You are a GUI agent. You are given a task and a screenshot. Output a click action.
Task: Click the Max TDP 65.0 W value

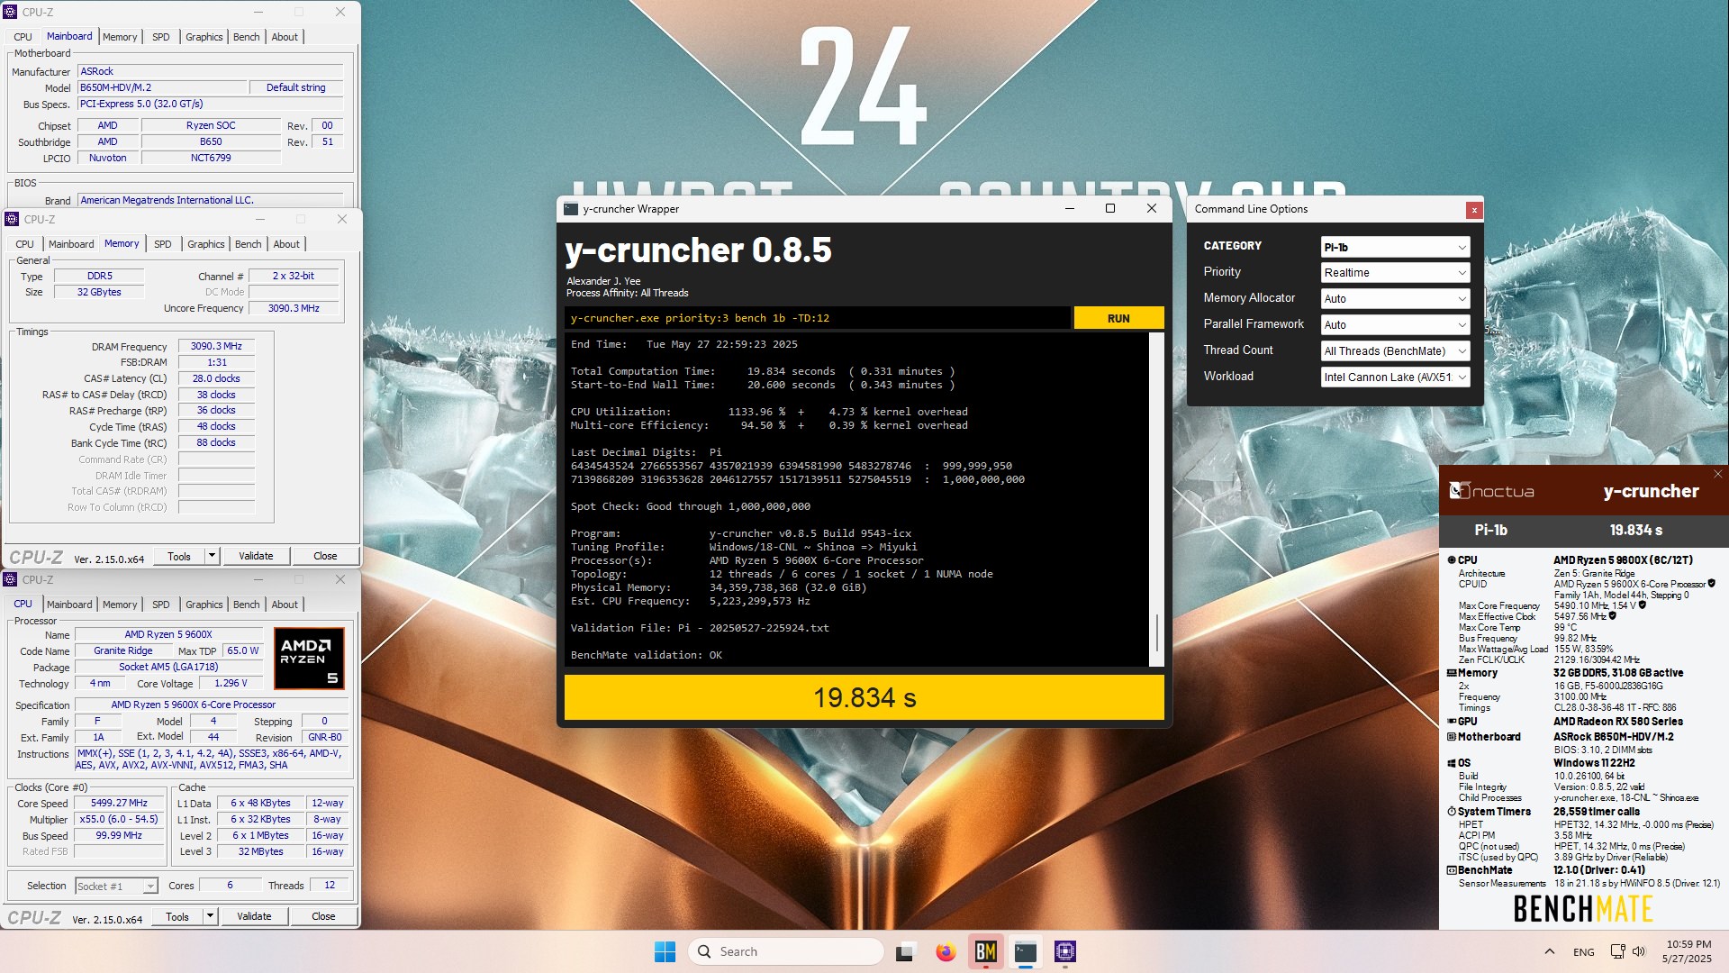click(243, 650)
